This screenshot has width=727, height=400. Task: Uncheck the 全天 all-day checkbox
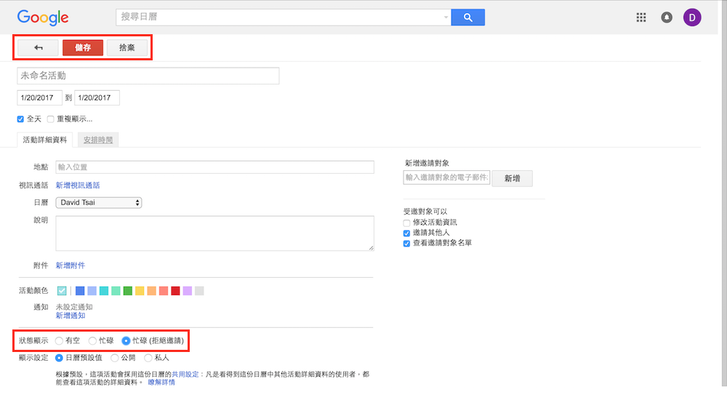(x=20, y=119)
